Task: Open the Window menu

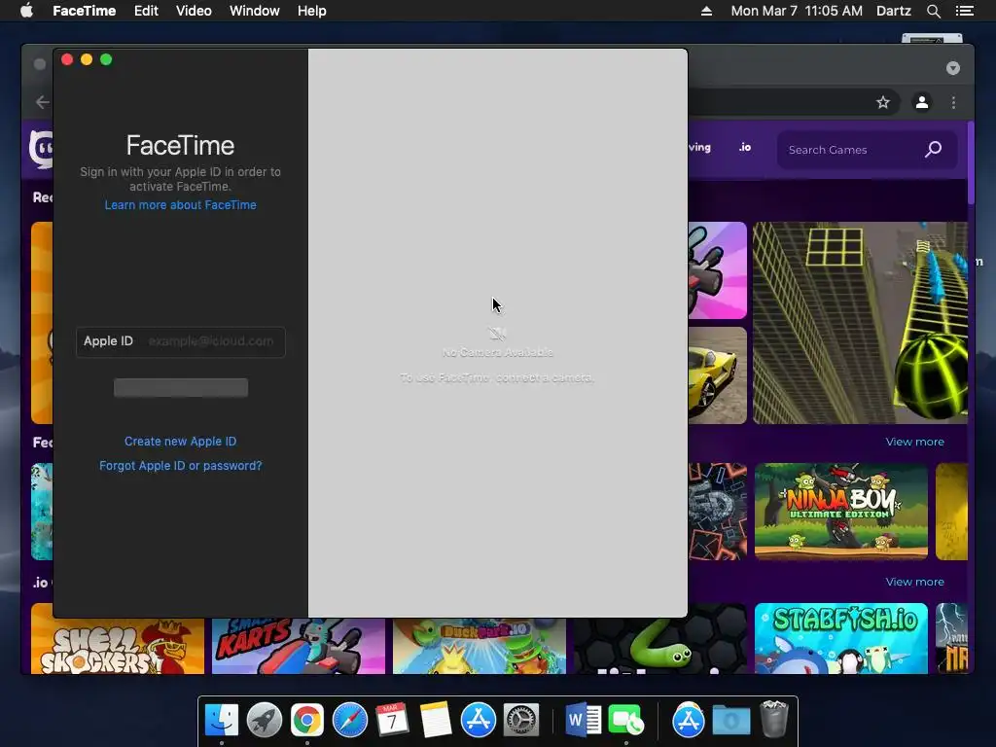Action: click(254, 11)
